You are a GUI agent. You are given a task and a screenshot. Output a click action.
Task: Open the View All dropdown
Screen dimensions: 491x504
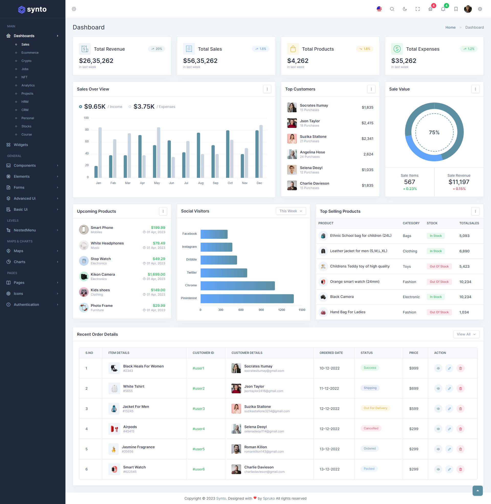click(466, 334)
